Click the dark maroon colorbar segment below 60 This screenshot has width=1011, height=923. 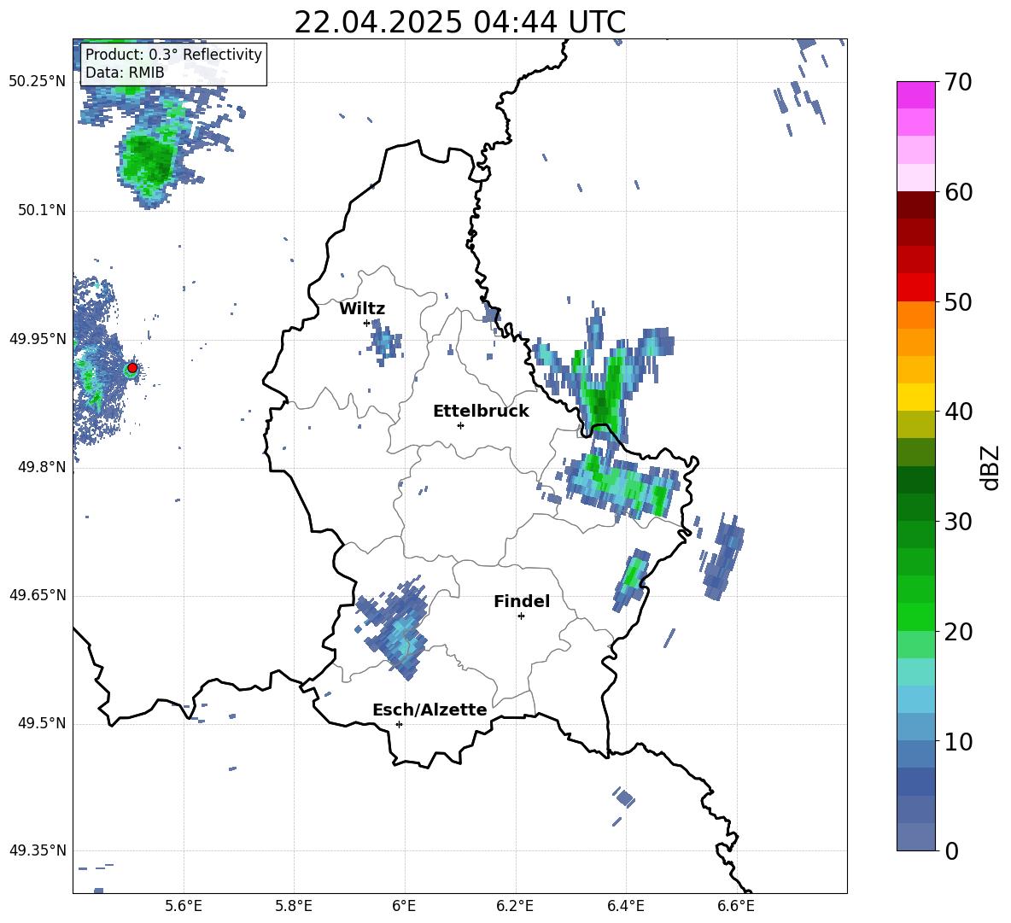(915, 205)
